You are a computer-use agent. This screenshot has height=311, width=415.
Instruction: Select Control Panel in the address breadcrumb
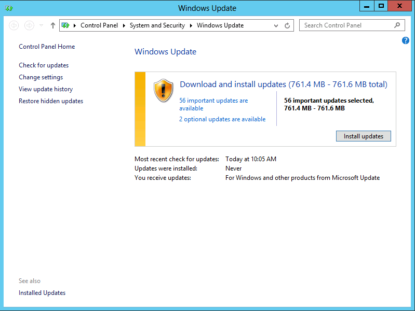point(99,25)
